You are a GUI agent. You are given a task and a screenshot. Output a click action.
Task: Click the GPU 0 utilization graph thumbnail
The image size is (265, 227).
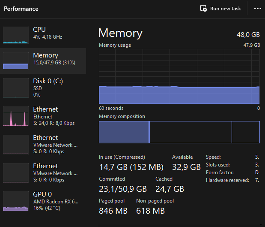(16, 201)
